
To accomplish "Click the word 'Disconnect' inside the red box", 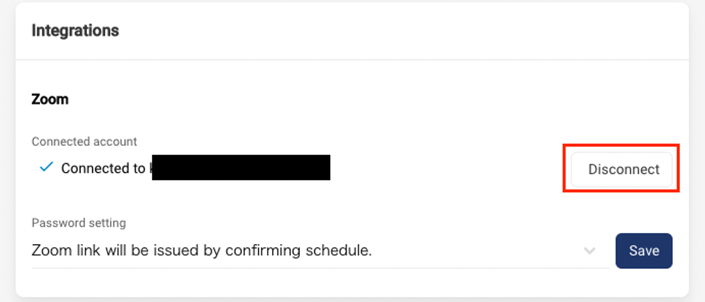I will (624, 169).
